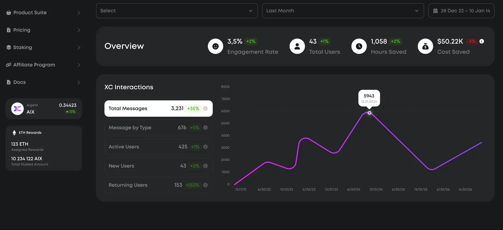Click info icon on Returning Users row
503x230 pixels.
tap(205, 185)
